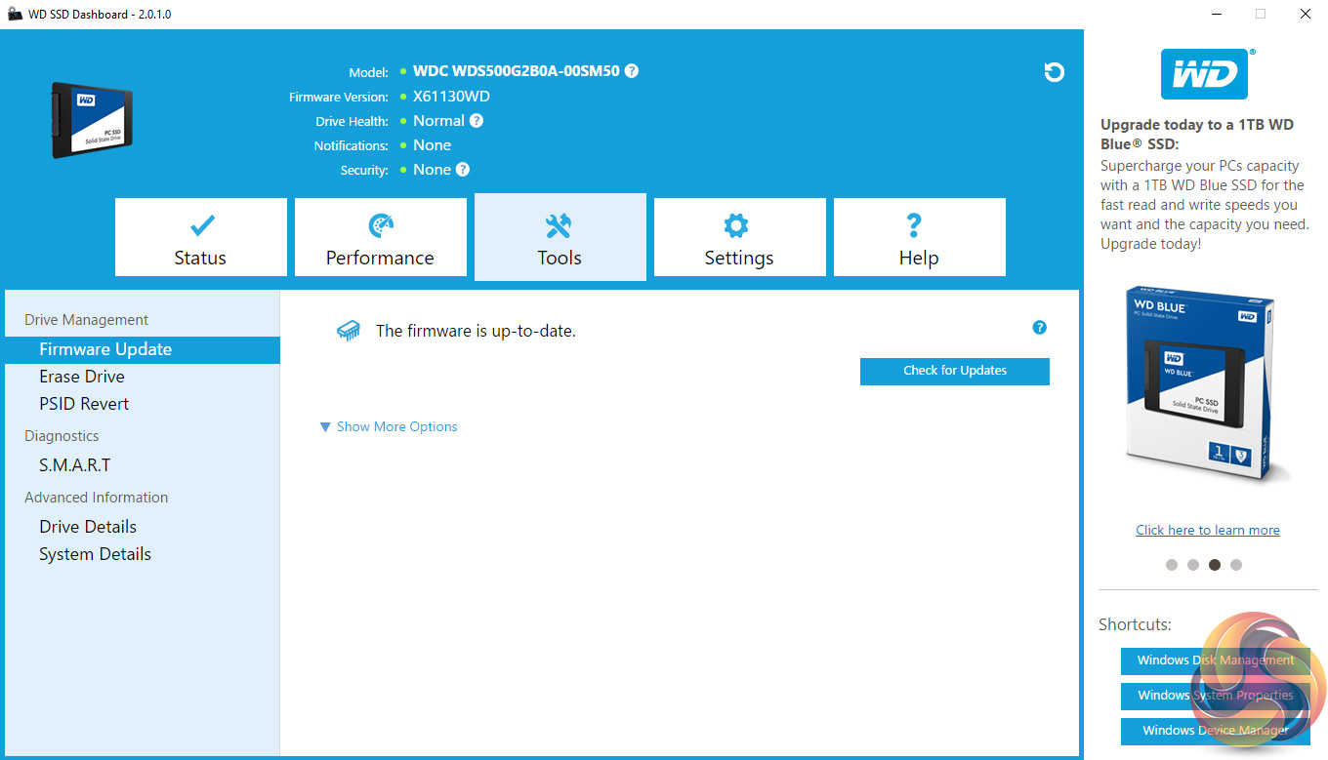Select the fourth carousel dot
Viewport: 1328px width, 760px height.
pyautogui.click(x=1236, y=565)
